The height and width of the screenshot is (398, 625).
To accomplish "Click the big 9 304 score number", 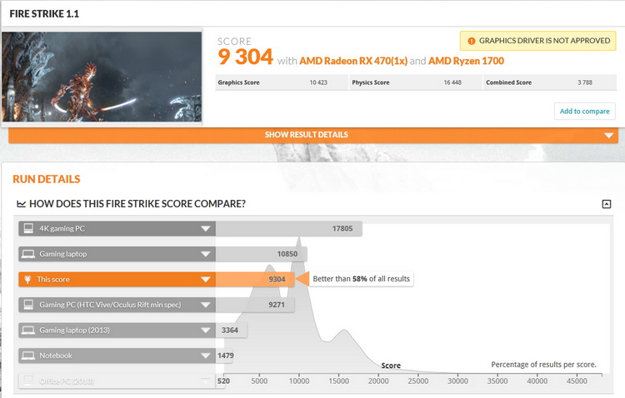I will click(245, 57).
